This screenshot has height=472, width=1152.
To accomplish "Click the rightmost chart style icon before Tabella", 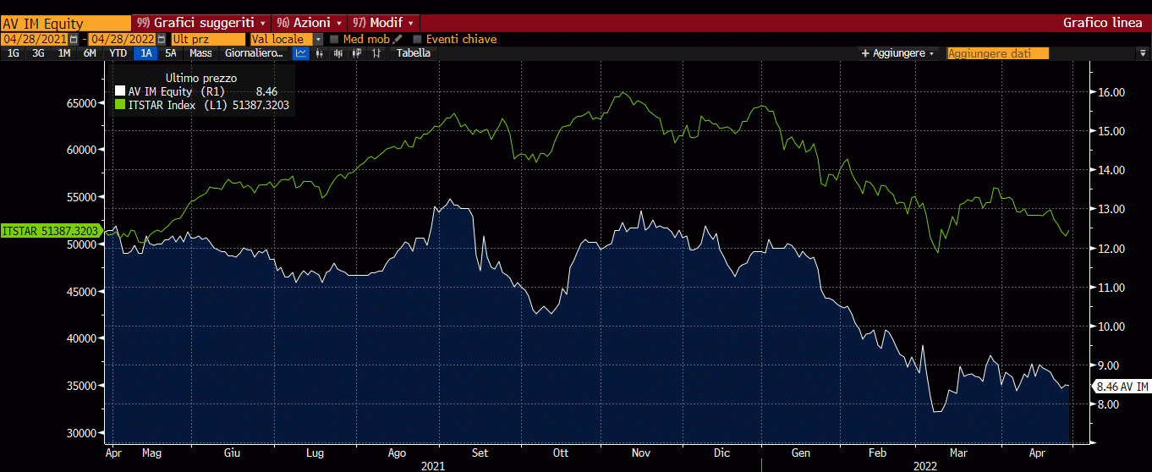I will point(376,53).
